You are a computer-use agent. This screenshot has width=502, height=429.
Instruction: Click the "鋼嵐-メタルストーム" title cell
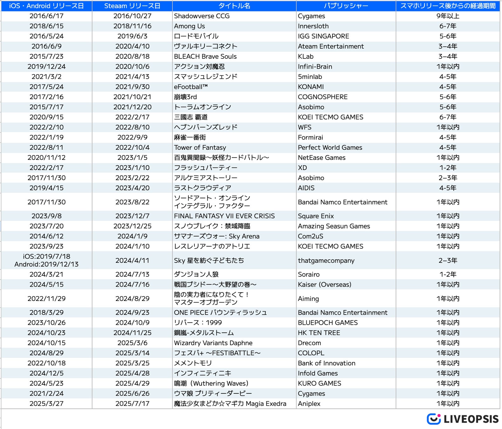[234, 333]
